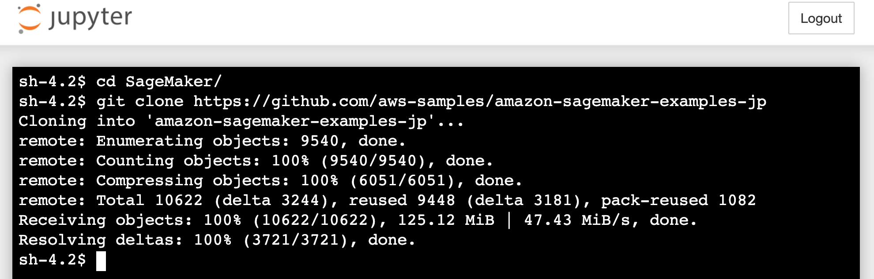Viewport: 874px width, 279px height.
Task: Click the 'Compressing objects: 100%' output line
Action: (270, 181)
